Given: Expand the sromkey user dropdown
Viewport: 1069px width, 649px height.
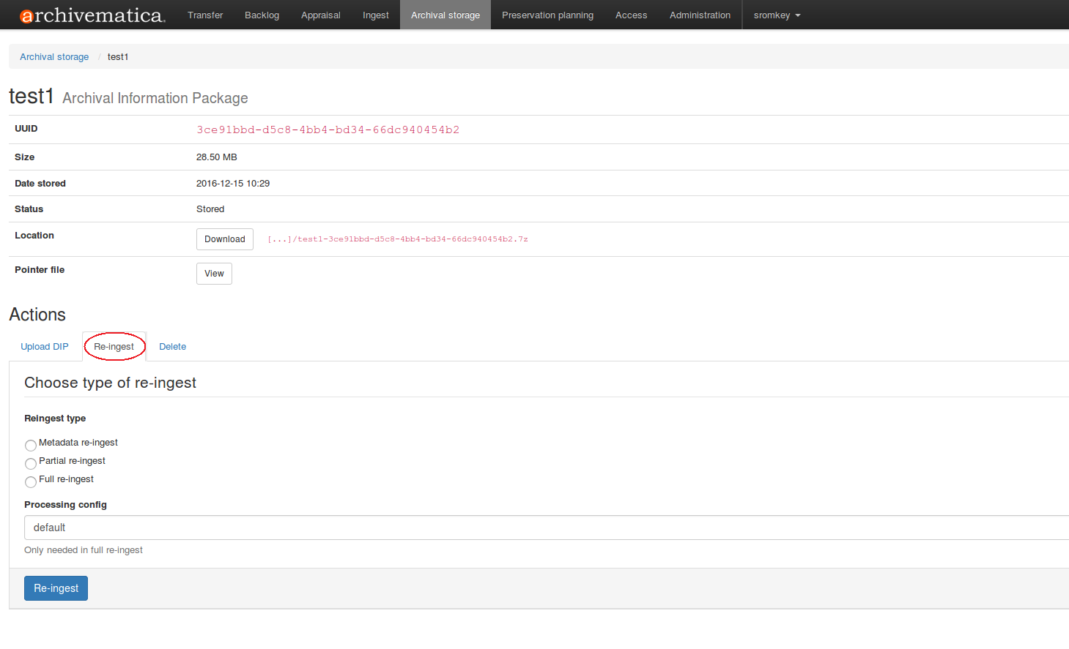Looking at the screenshot, I should (x=777, y=15).
